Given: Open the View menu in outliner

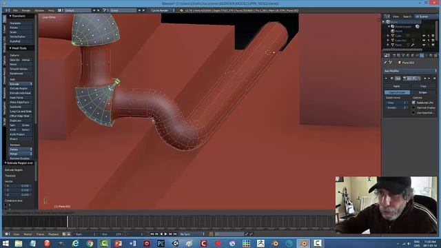Looking at the screenshot, I should tap(396, 17).
